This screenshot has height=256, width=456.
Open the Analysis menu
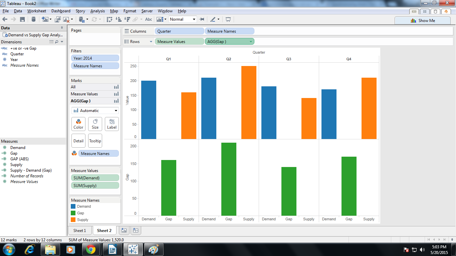click(97, 11)
